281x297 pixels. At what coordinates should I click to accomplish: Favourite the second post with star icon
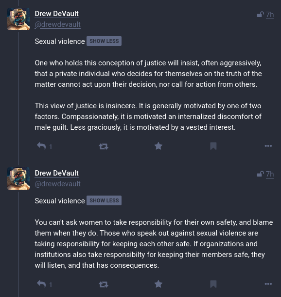158,284
